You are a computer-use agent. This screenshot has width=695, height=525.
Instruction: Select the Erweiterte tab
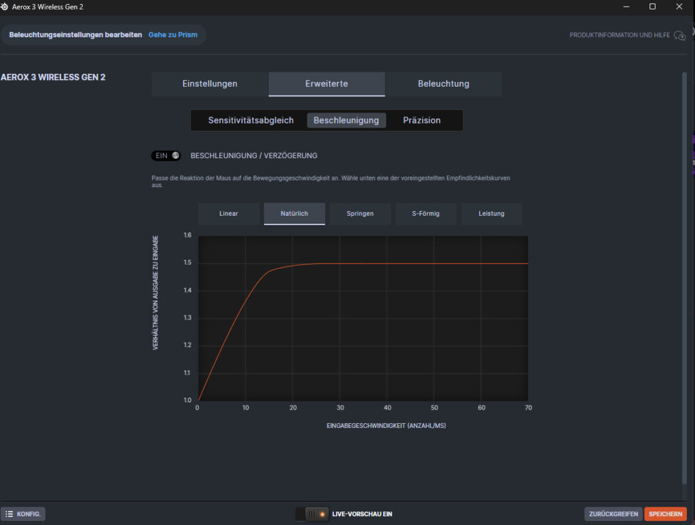pos(326,84)
